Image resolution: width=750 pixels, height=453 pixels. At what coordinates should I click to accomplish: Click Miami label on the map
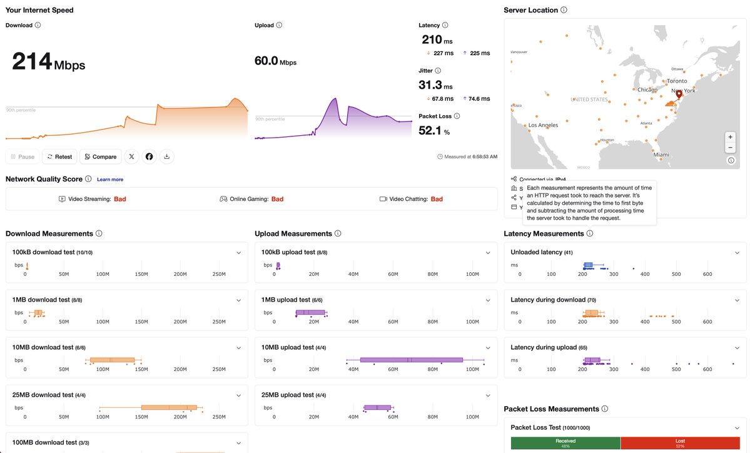coord(661,155)
